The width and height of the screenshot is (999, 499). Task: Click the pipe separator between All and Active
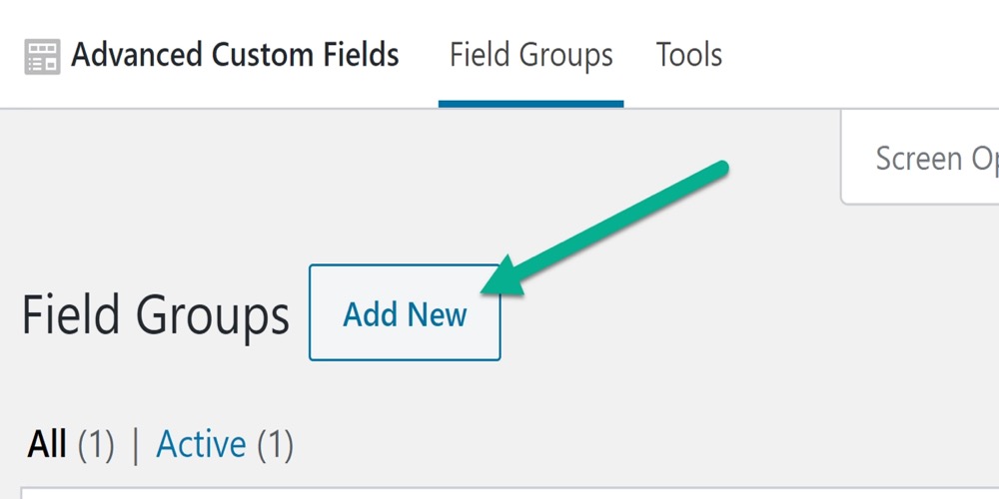pyautogui.click(x=135, y=444)
